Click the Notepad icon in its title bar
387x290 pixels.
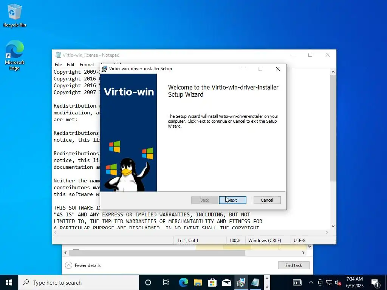coord(58,55)
